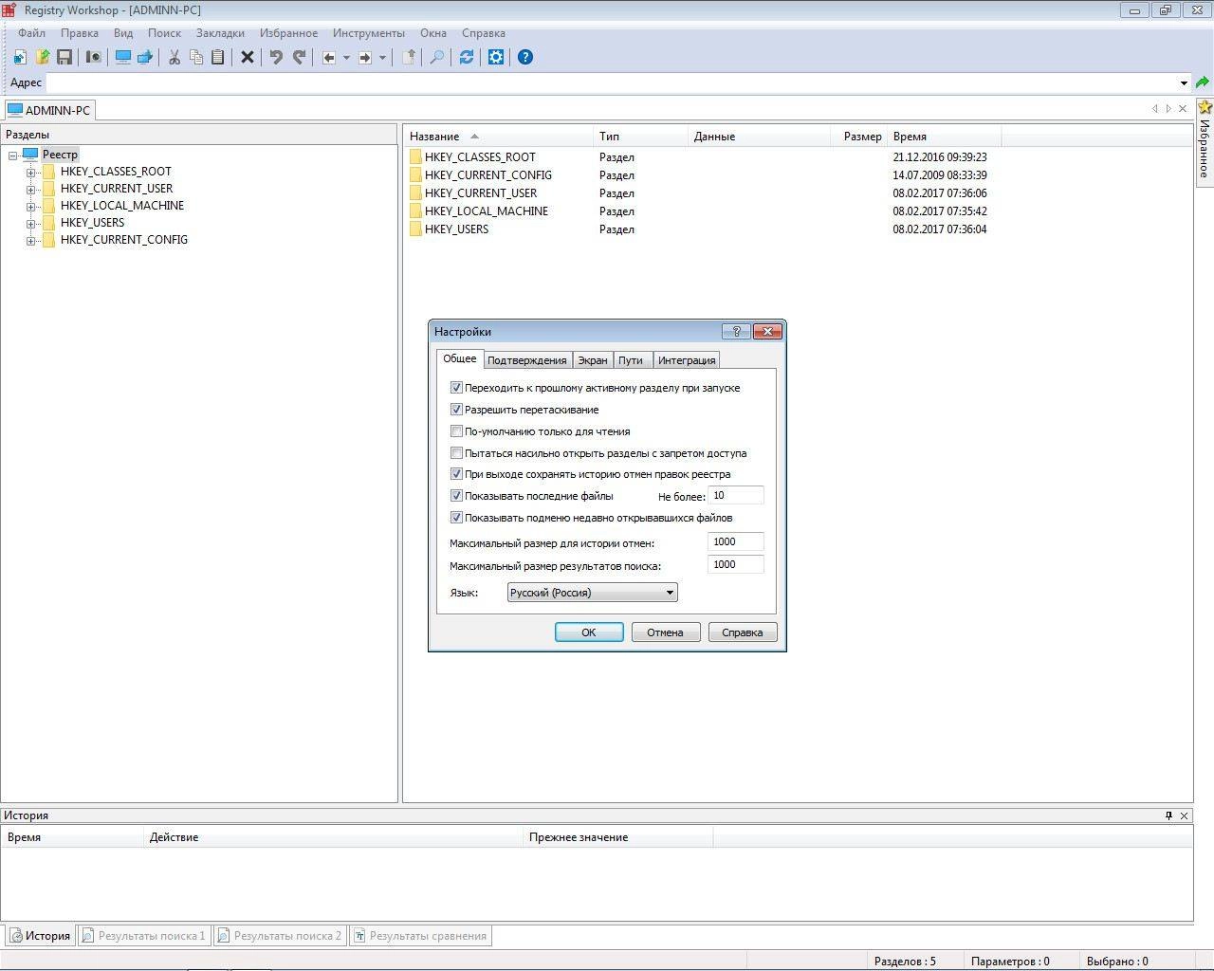Expand HKEY_CURRENT_CONFIG in the tree

pyautogui.click(x=30, y=240)
